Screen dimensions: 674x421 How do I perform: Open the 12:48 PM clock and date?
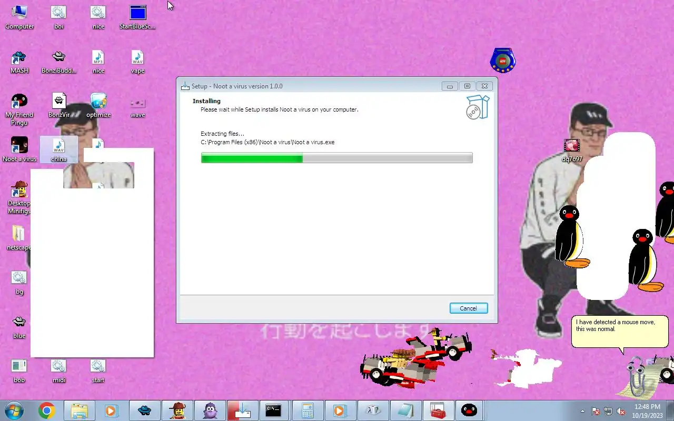[x=647, y=411]
